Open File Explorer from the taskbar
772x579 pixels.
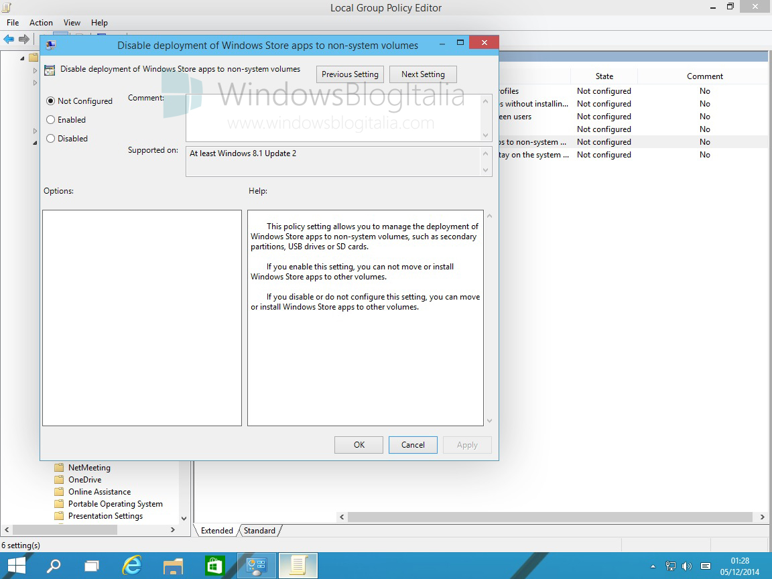(x=174, y=566)
